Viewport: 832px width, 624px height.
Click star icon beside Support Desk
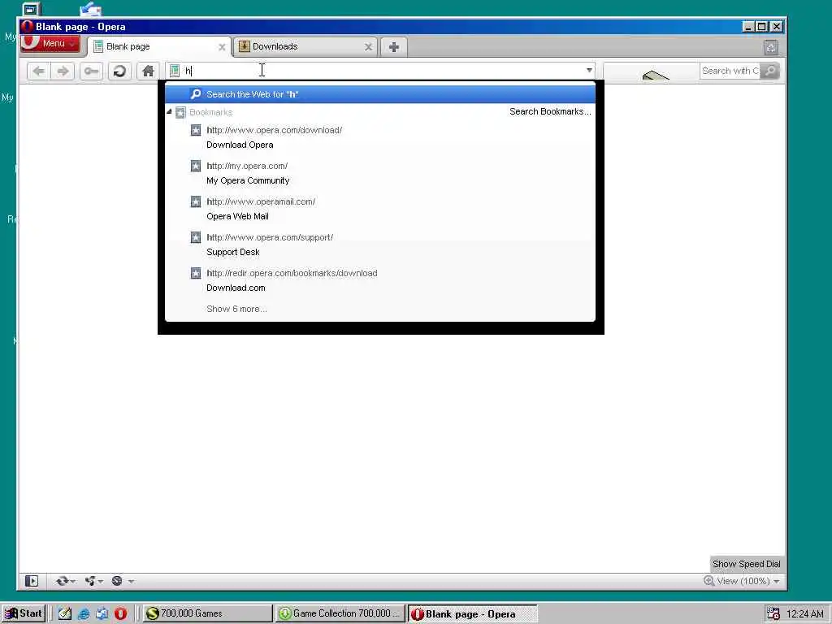(196, 237)
